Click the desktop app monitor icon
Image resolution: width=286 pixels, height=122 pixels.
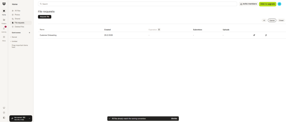point(4,108)
